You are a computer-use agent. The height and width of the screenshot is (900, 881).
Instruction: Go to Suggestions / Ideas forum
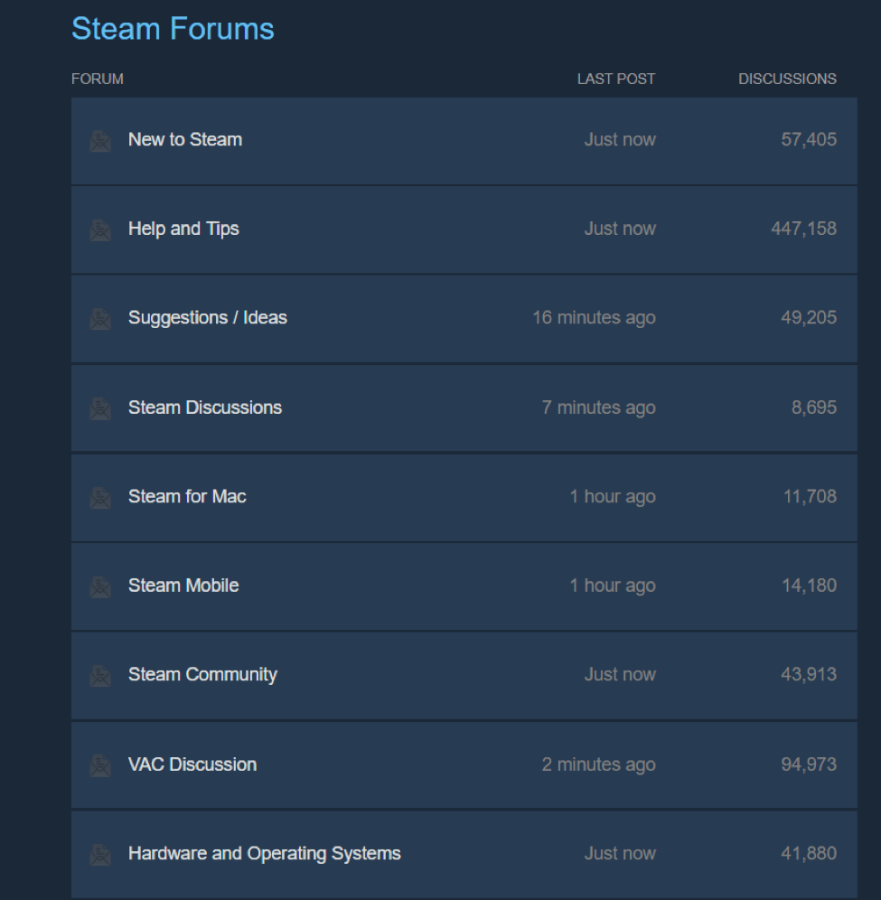click(208, 318)
